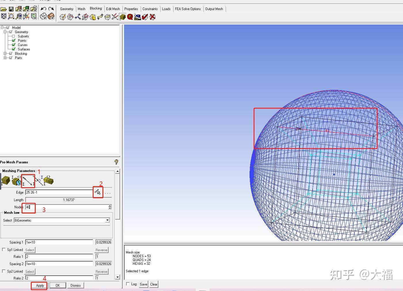Switch to the Geometry tab
Screen dimensions: 403x291
(x=67, y=9)
